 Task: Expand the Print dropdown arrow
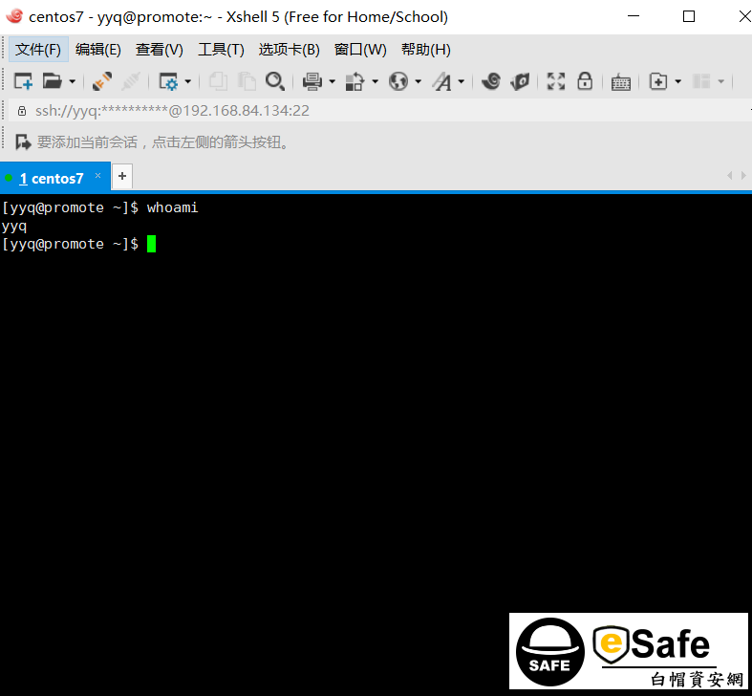coord(332,81)
